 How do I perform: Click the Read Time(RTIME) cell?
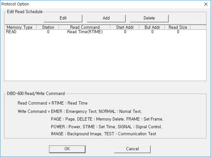(x=85, y=32)
